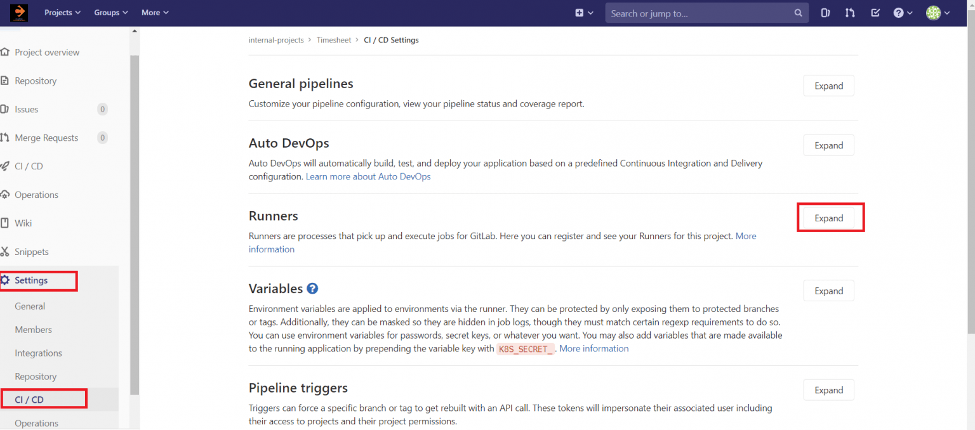Click the GitLab instance logo
Viewport: 975px width, 430px height.
point(19,13)
